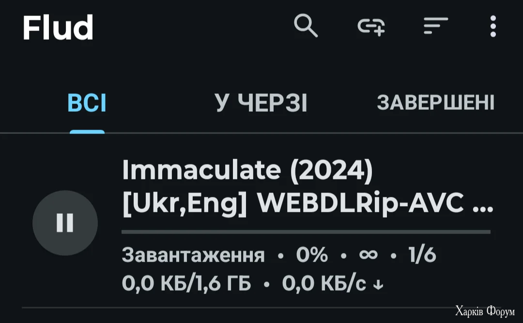Open search in Flud
The height and width of the screenshot is (323, 523).
pyautogui.click(x=306, y=26)
